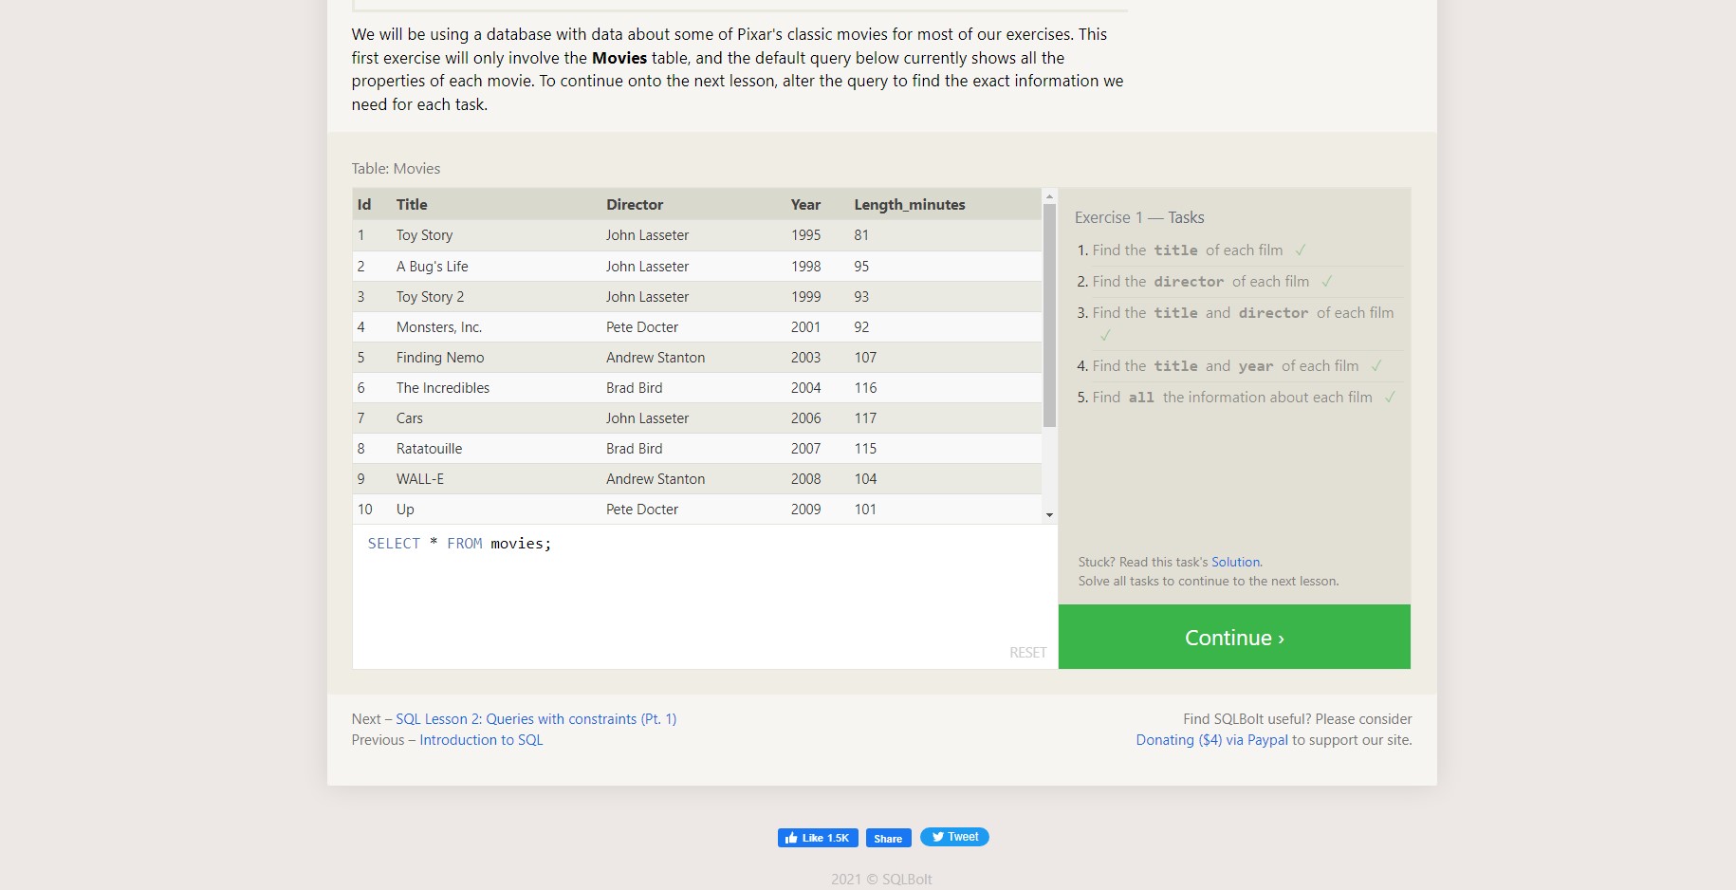Open Donating via Paypal link

click(x=1211, y=740)
